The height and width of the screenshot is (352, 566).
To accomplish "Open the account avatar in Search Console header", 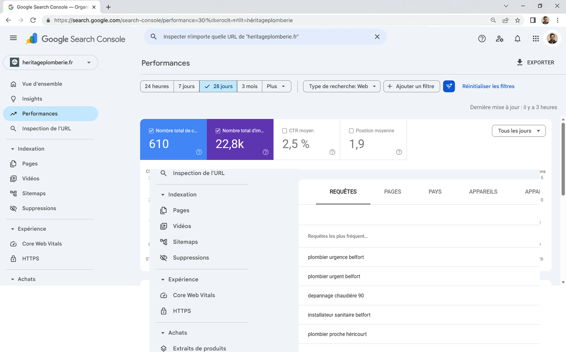I will click(552, 39).
